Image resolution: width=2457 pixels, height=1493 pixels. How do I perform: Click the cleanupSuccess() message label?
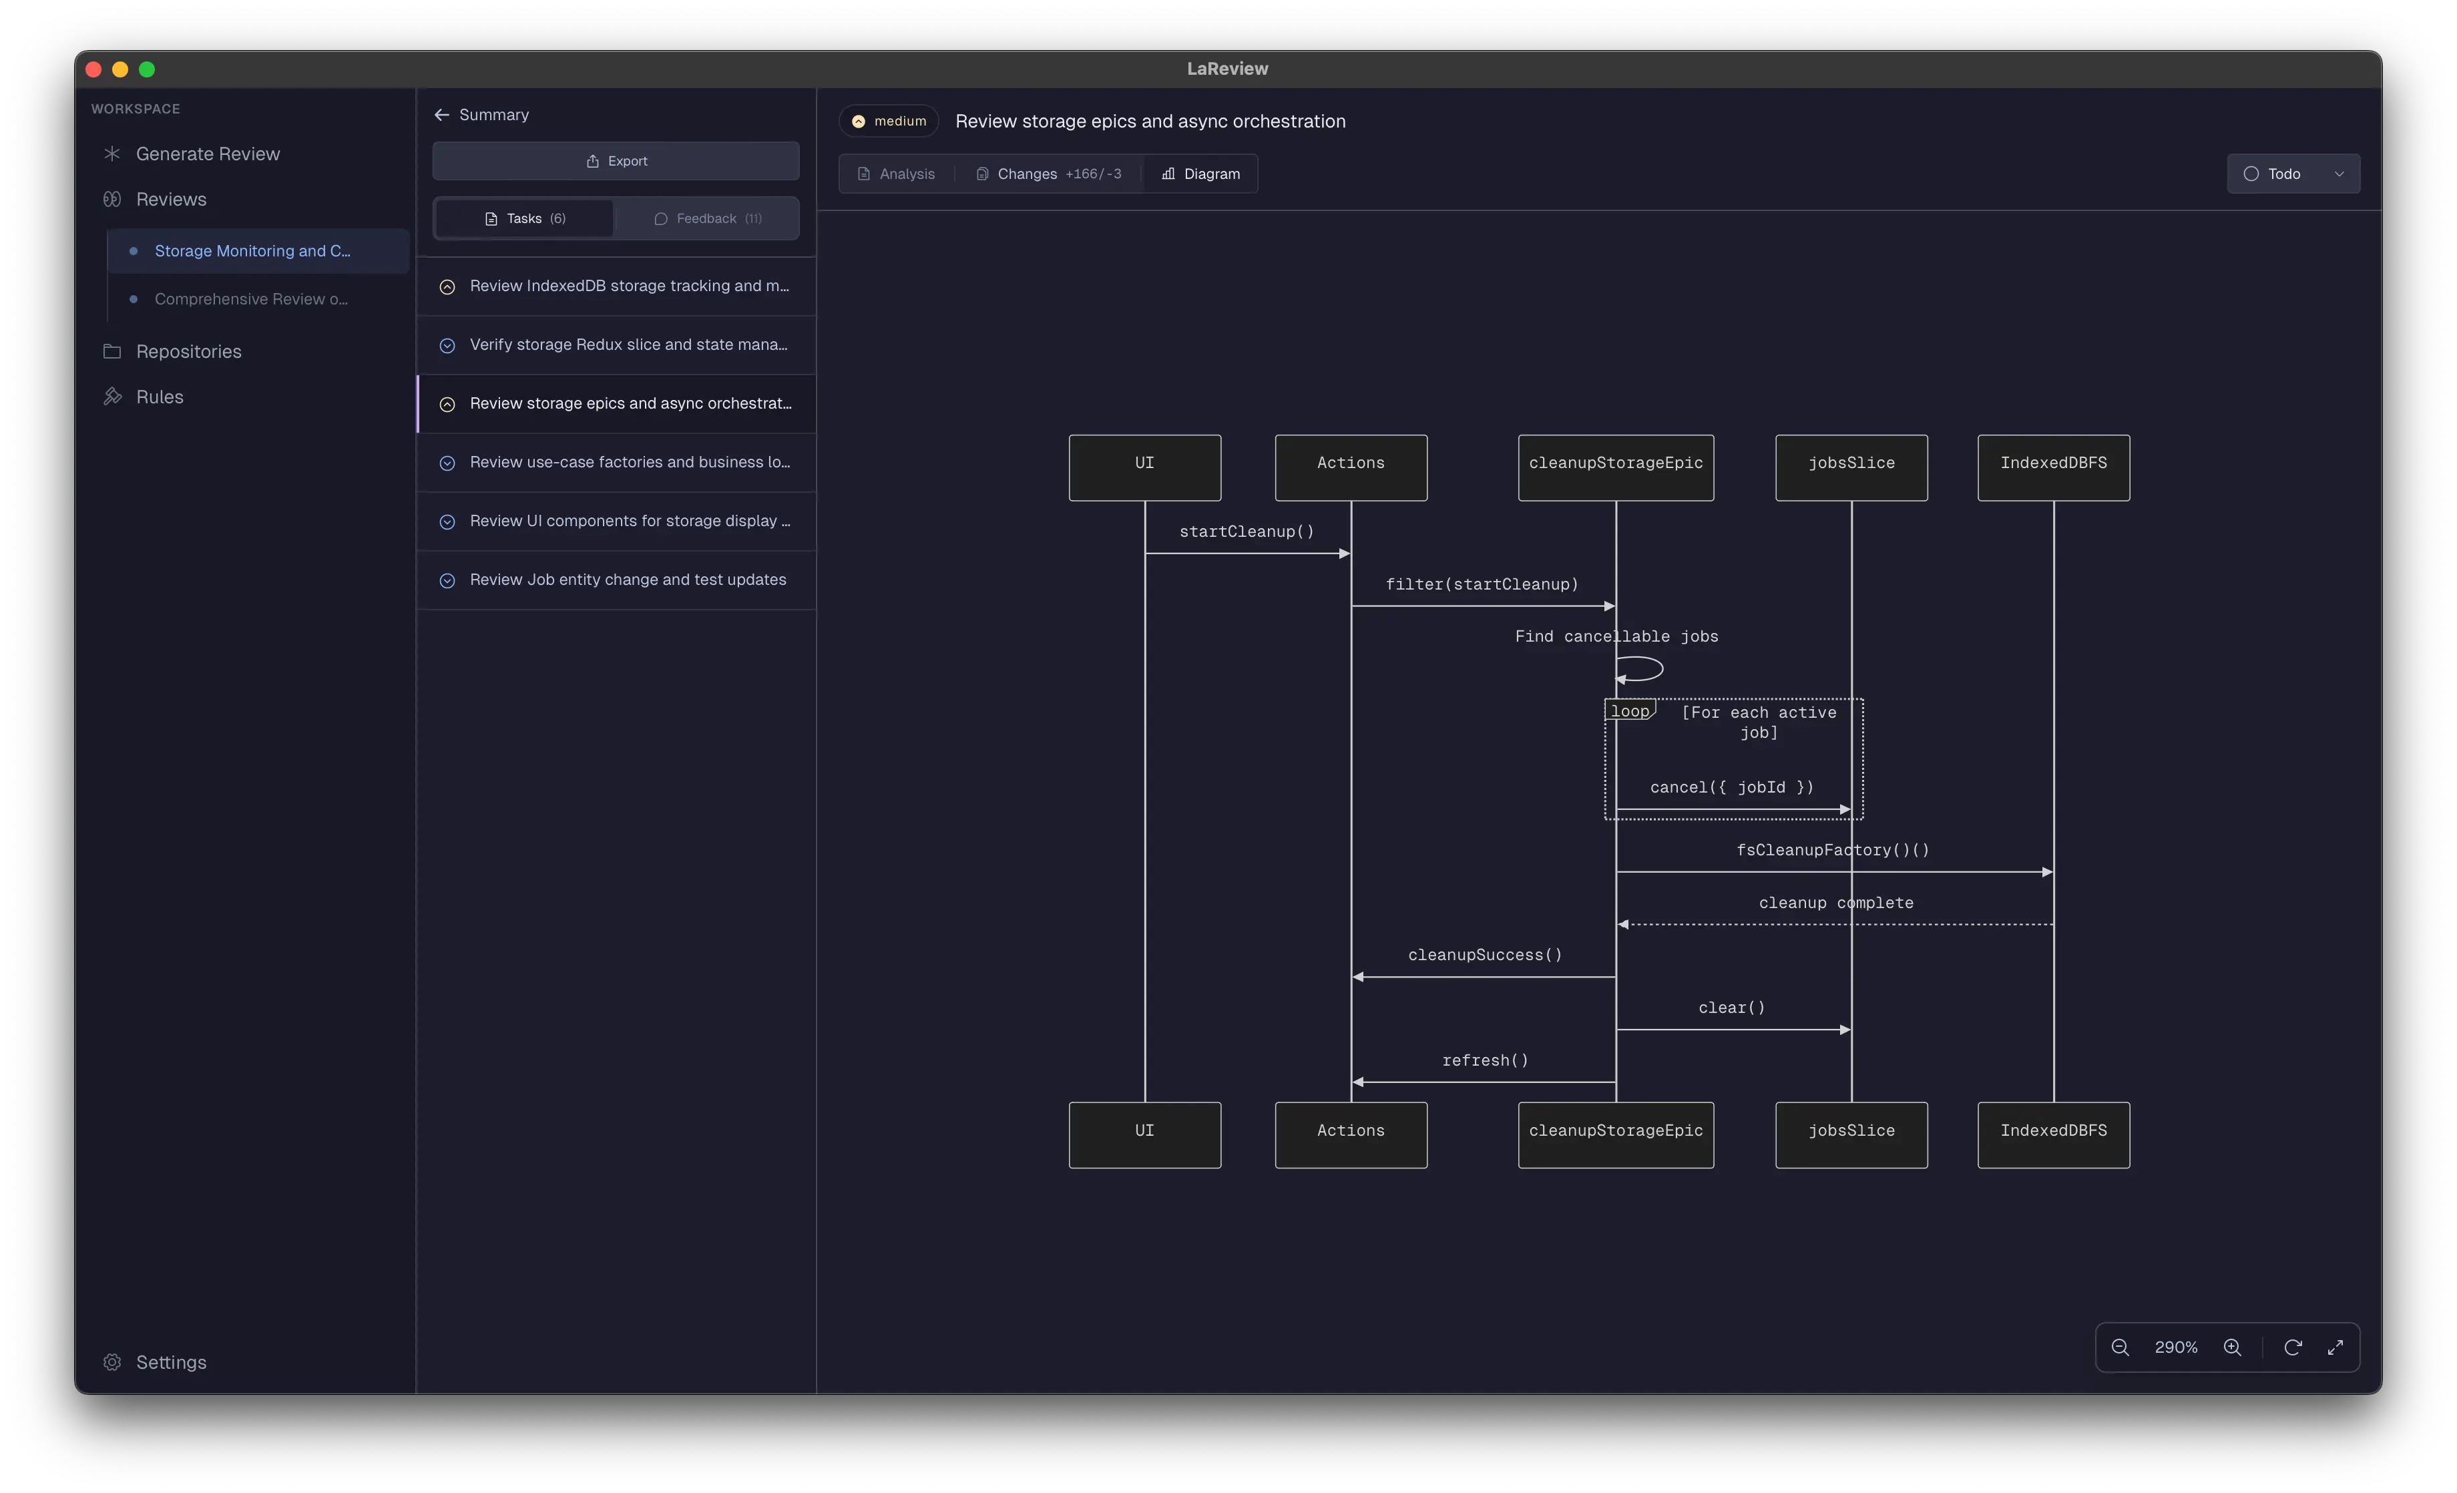click(x=1485, y=955)
